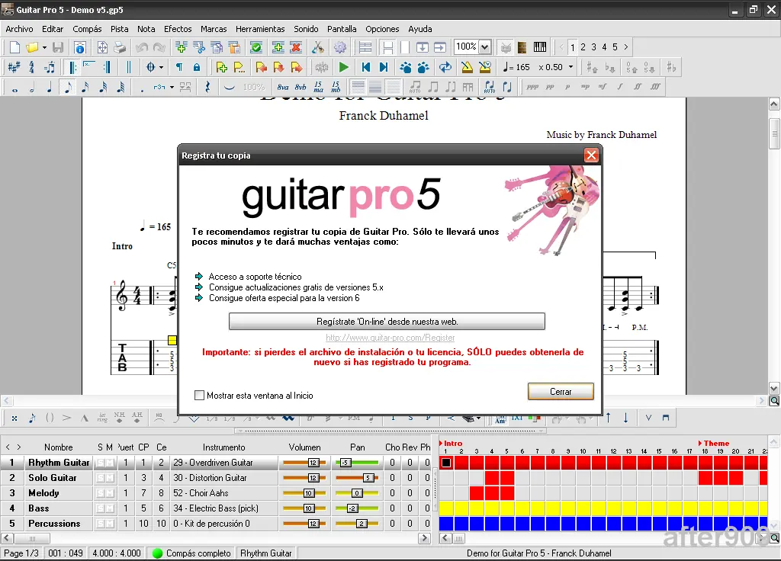Click the 8va octave icon

point(283,87)
